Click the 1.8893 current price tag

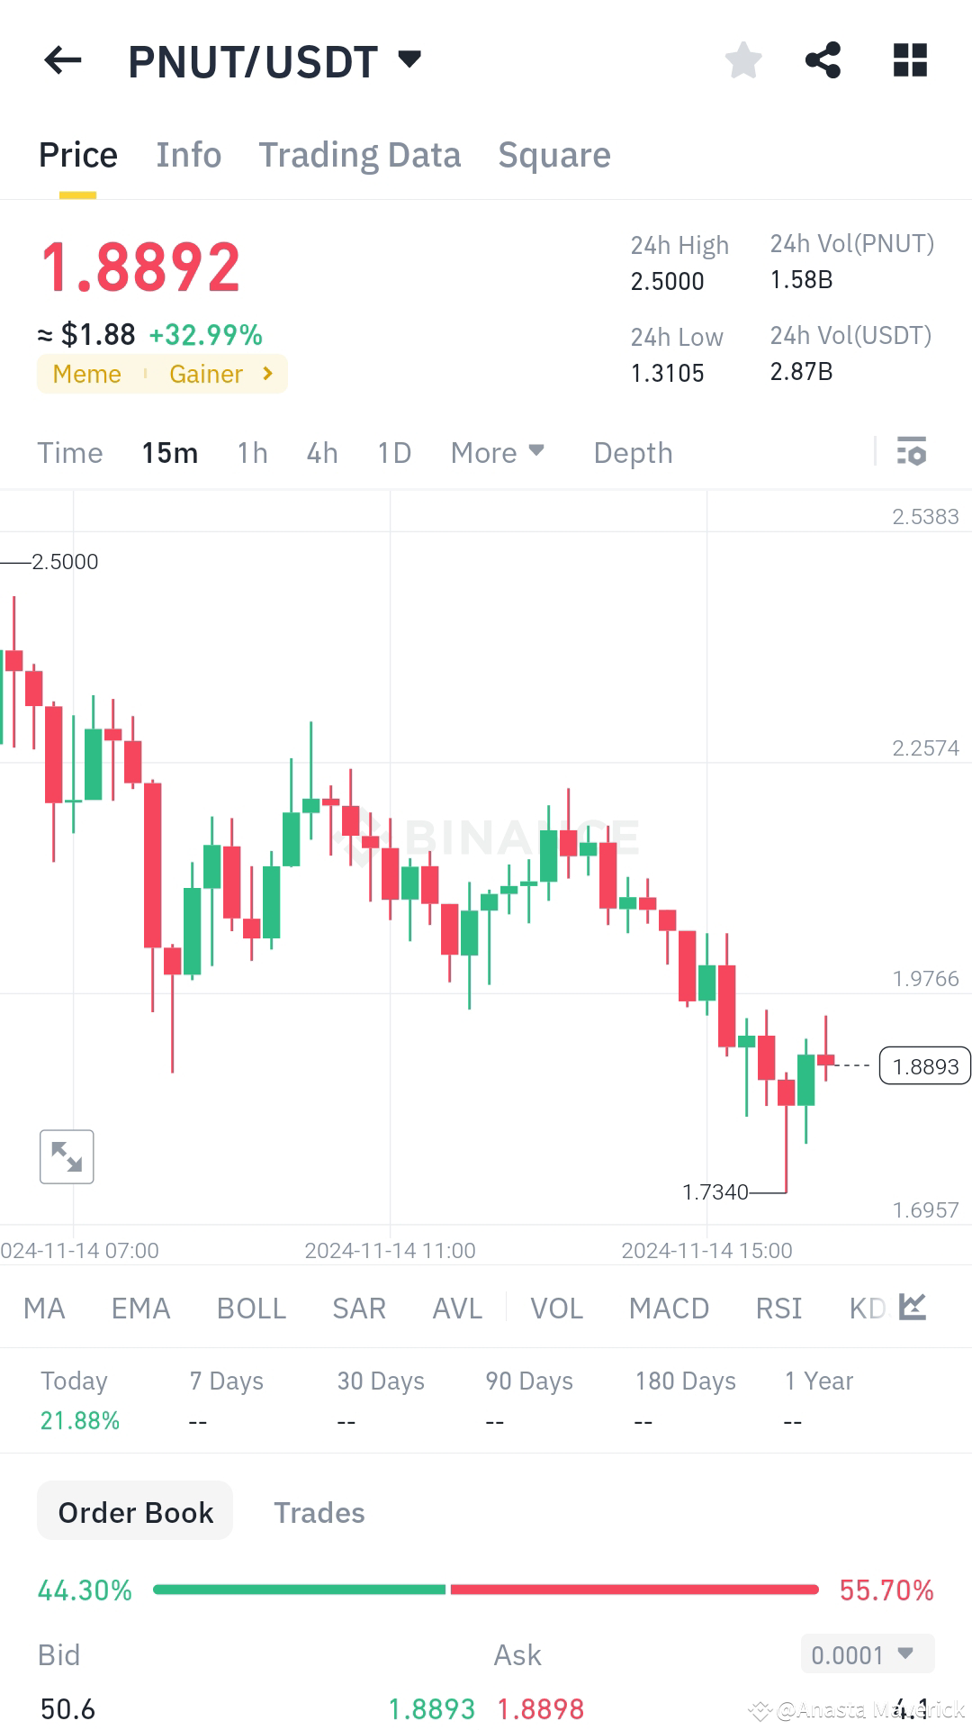click(x=925, y=1065)
